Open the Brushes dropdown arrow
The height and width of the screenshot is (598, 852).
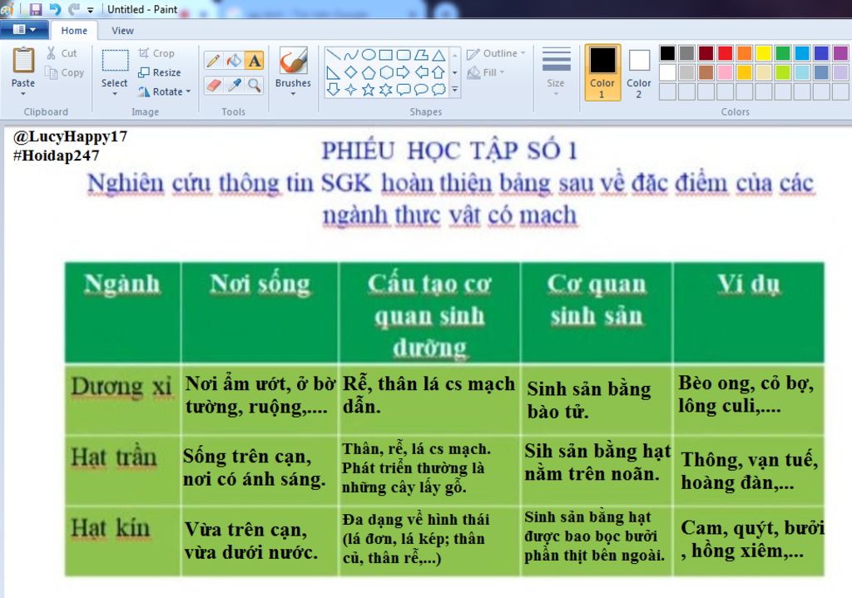click(x=293, y=94)
